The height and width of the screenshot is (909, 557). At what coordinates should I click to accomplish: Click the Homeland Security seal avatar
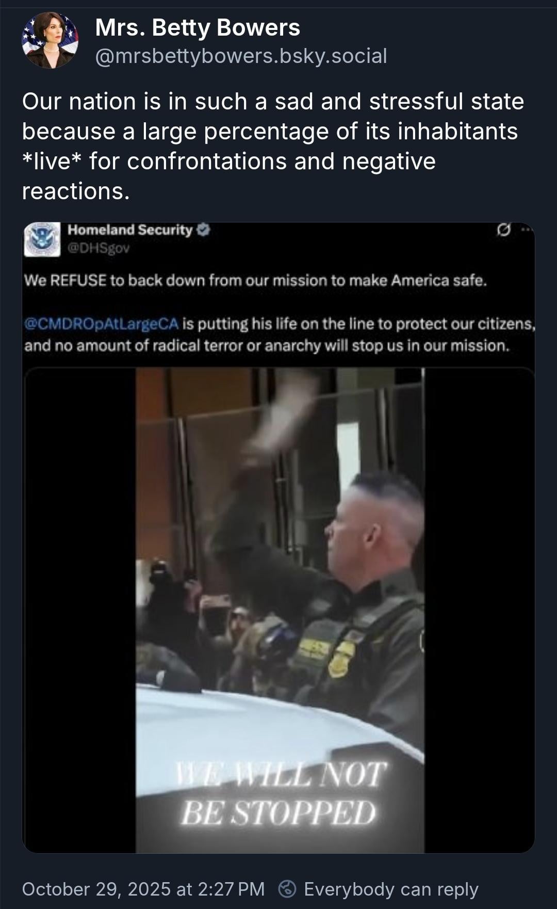pyautogui.click(x=42, y=240)
